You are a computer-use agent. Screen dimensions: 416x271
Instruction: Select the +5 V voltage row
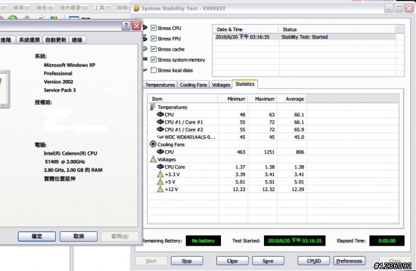point(273,182)
